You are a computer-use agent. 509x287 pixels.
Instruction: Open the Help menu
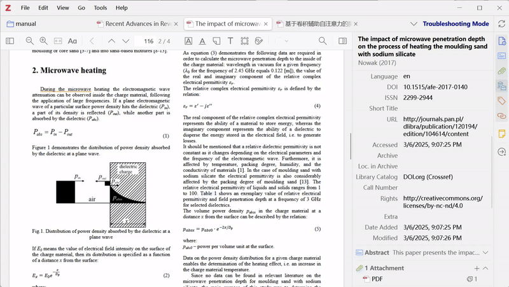[122, 8]
